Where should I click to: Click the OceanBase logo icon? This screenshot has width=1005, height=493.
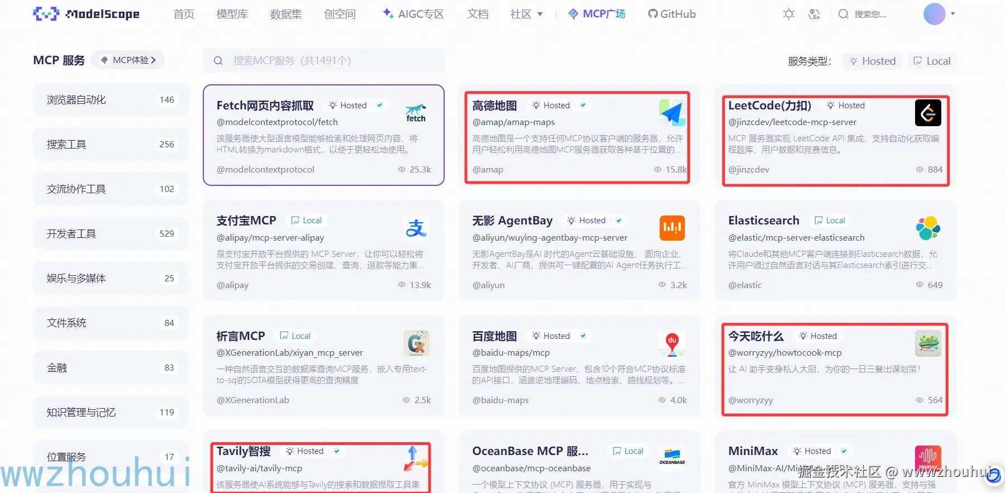tap(672, 458)
